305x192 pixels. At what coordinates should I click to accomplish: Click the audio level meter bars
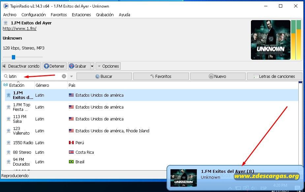point(296,40)
